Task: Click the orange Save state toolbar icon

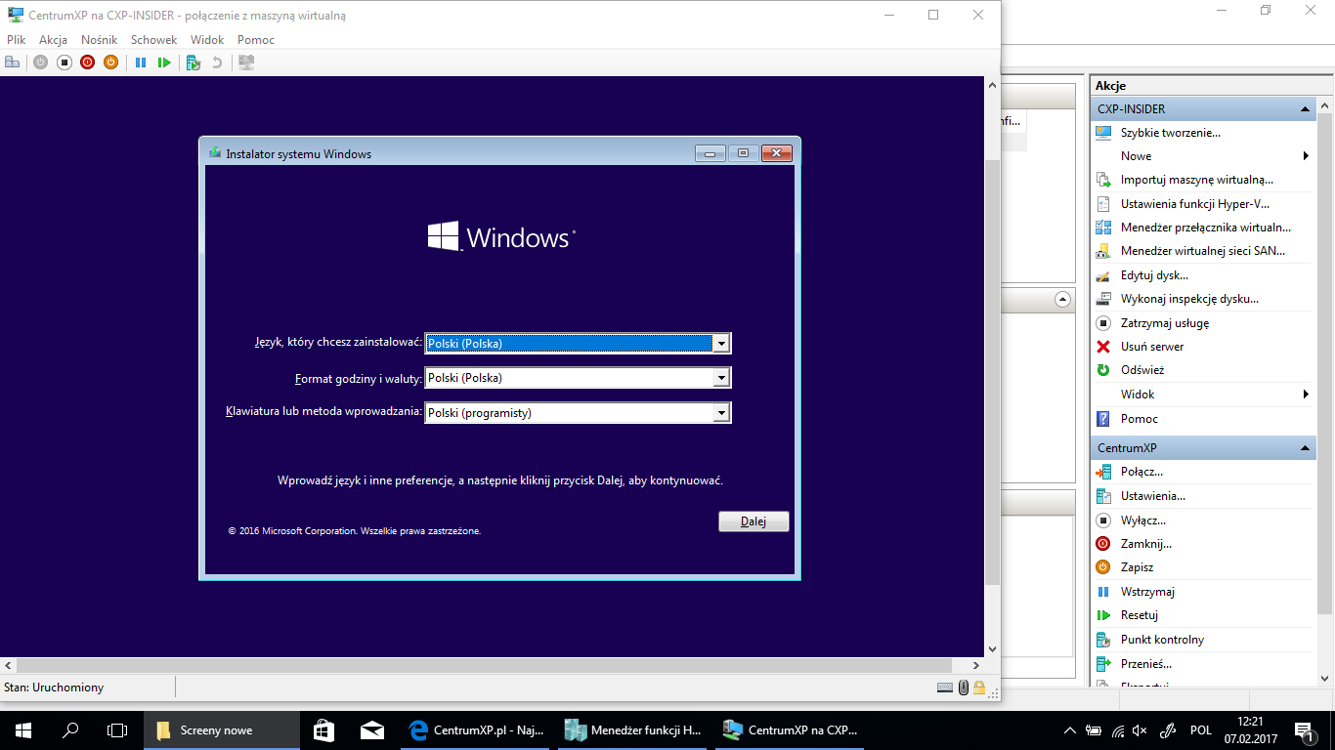Action: 110,62
